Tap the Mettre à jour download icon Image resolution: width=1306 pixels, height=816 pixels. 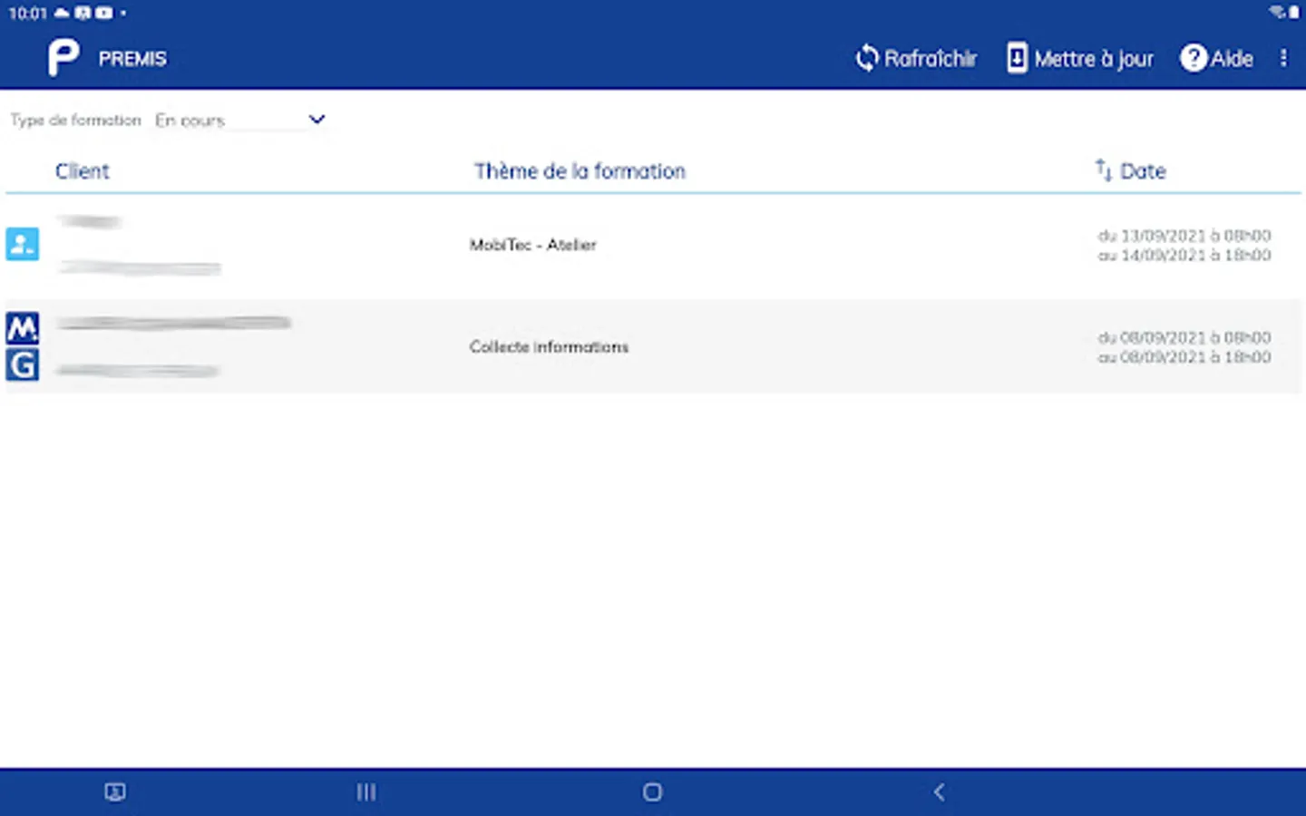(1017, 59)
